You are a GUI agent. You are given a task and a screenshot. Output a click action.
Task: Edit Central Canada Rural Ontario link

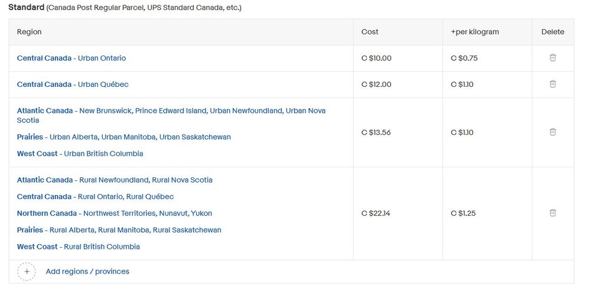[95, 197]
